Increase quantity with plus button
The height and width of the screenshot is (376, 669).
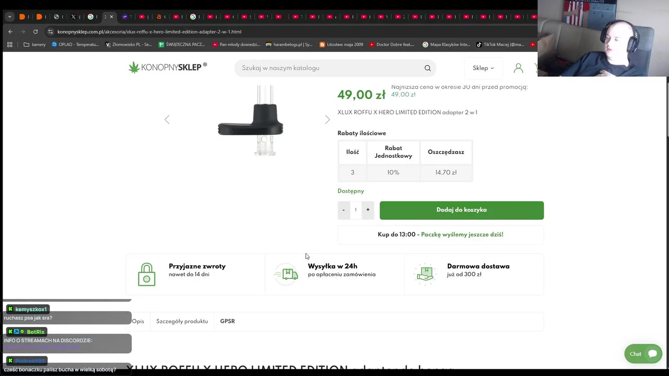(x=368, y=210)
